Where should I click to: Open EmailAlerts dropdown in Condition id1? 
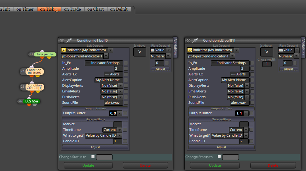(121, 91)
